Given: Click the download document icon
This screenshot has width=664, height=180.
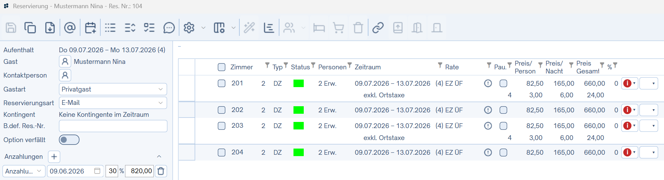Looking at the screenshot, I should point(50,28).
